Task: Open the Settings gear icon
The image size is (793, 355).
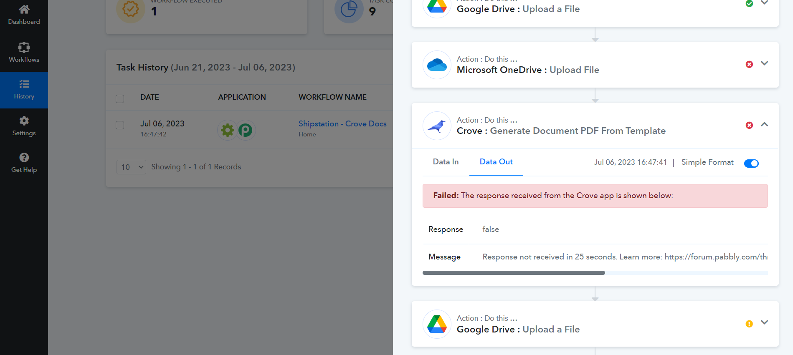Action: (24, 121)
